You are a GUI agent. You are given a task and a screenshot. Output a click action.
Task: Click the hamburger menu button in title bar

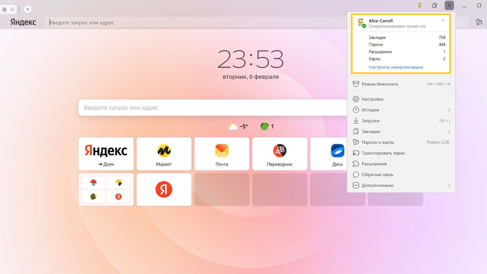449,5
